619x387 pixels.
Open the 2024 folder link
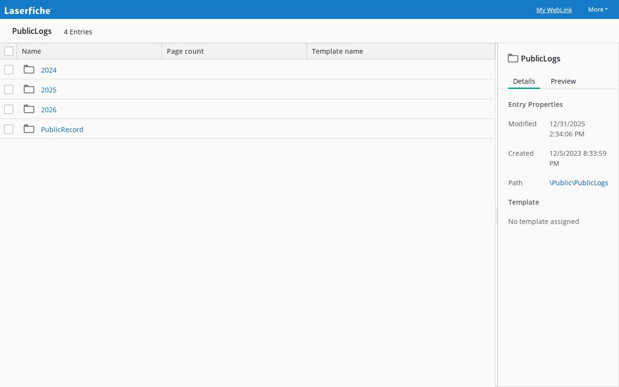[49, 70]
